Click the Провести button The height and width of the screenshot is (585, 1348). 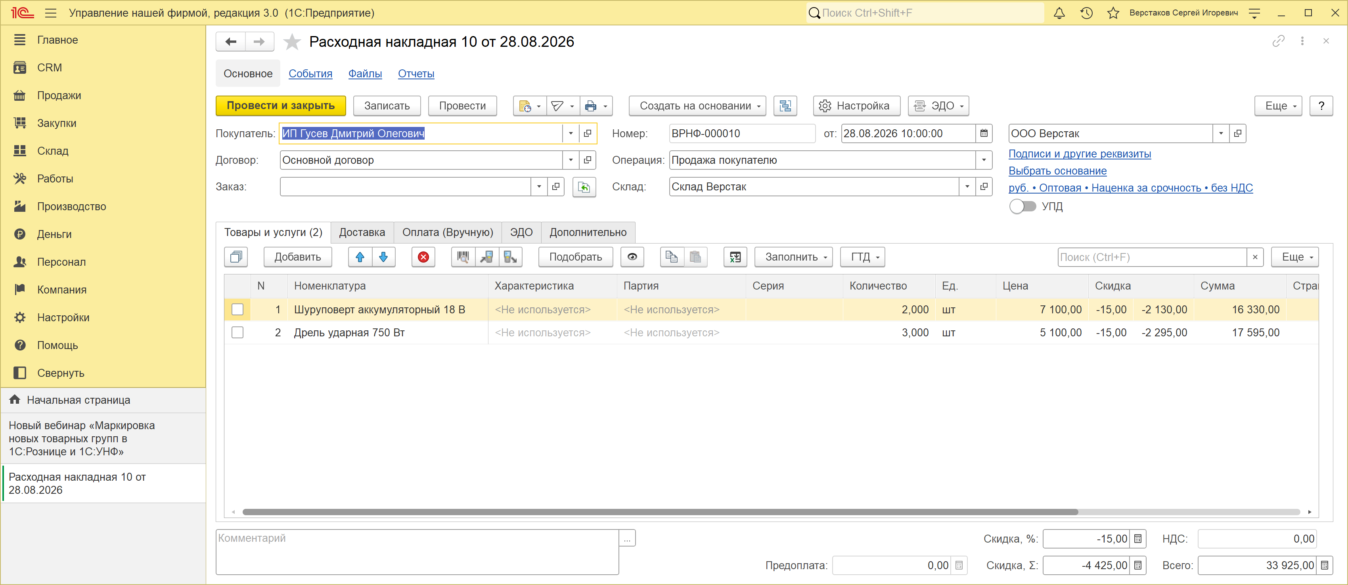tap(463, 106)
